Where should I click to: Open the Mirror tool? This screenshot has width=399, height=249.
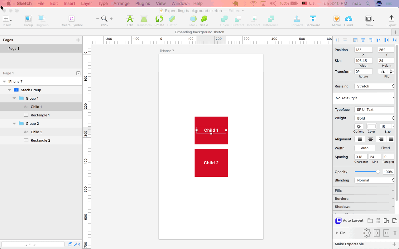336,19
